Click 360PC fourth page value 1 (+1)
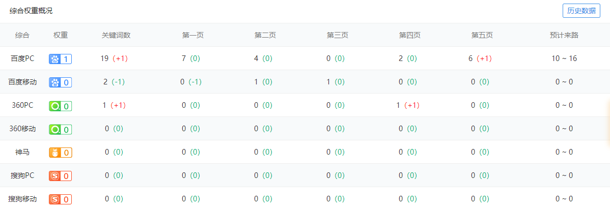 tap(408, 105)
